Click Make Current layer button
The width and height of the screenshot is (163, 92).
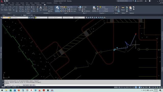click(72, 9)
